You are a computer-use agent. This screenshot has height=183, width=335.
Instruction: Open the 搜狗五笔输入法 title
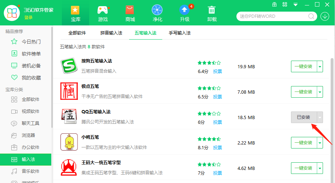pos(96,61)
